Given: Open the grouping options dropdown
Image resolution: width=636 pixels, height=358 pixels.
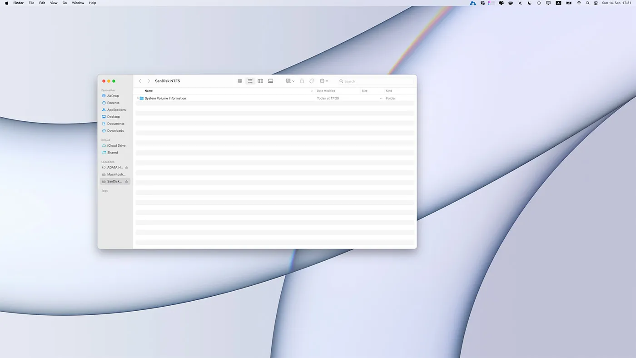Looking at the screenshot, I should [x=289, y=81].
